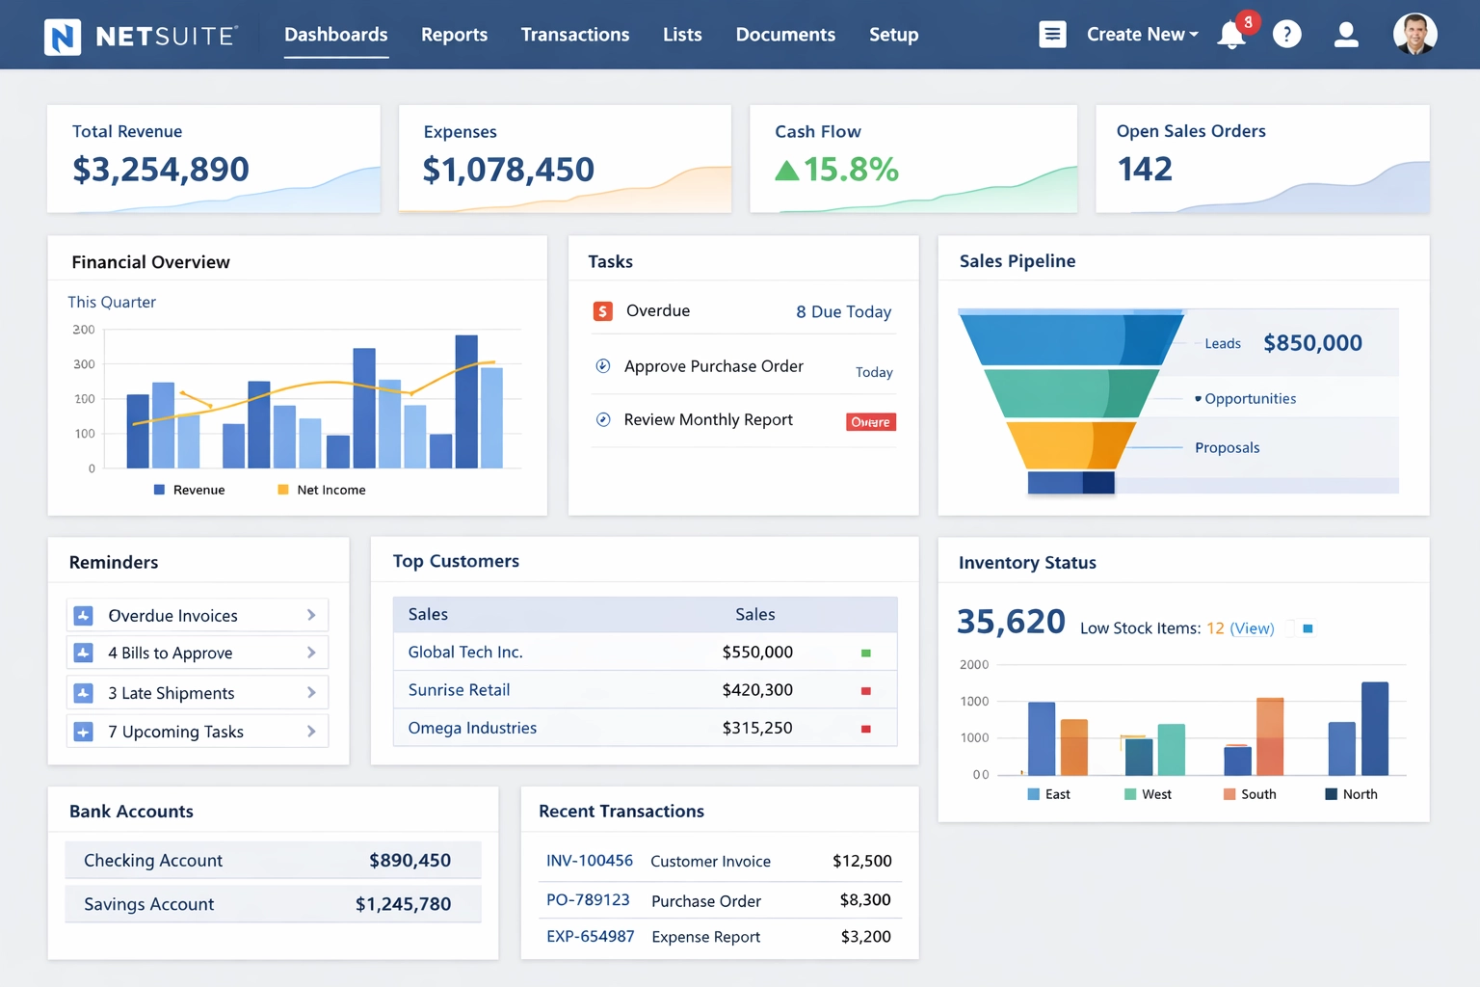Click the icon beside Overdue Invoices reminder
The image size is (1480, 987).
pyautogui.click(x=84, y=614)
